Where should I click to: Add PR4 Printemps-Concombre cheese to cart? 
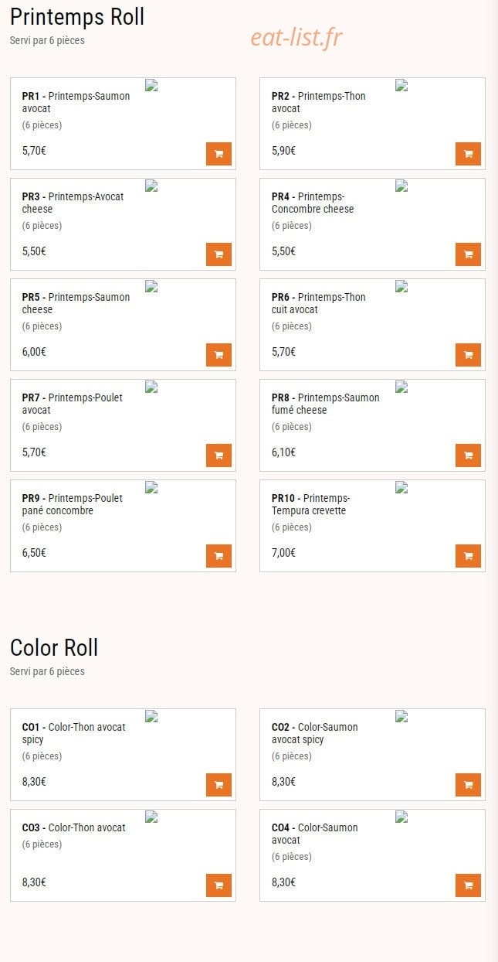(x=468, y=254)
